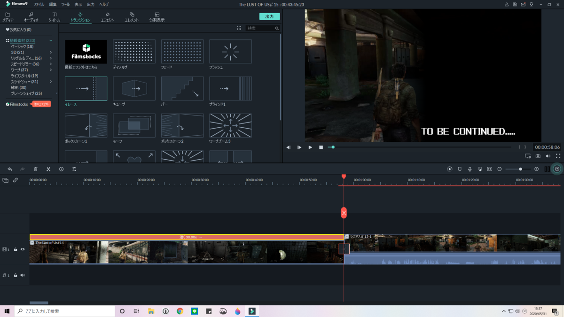Screen dimensions: 564x317
Task: Click the timeline zoom out minus
Action: 500,169
